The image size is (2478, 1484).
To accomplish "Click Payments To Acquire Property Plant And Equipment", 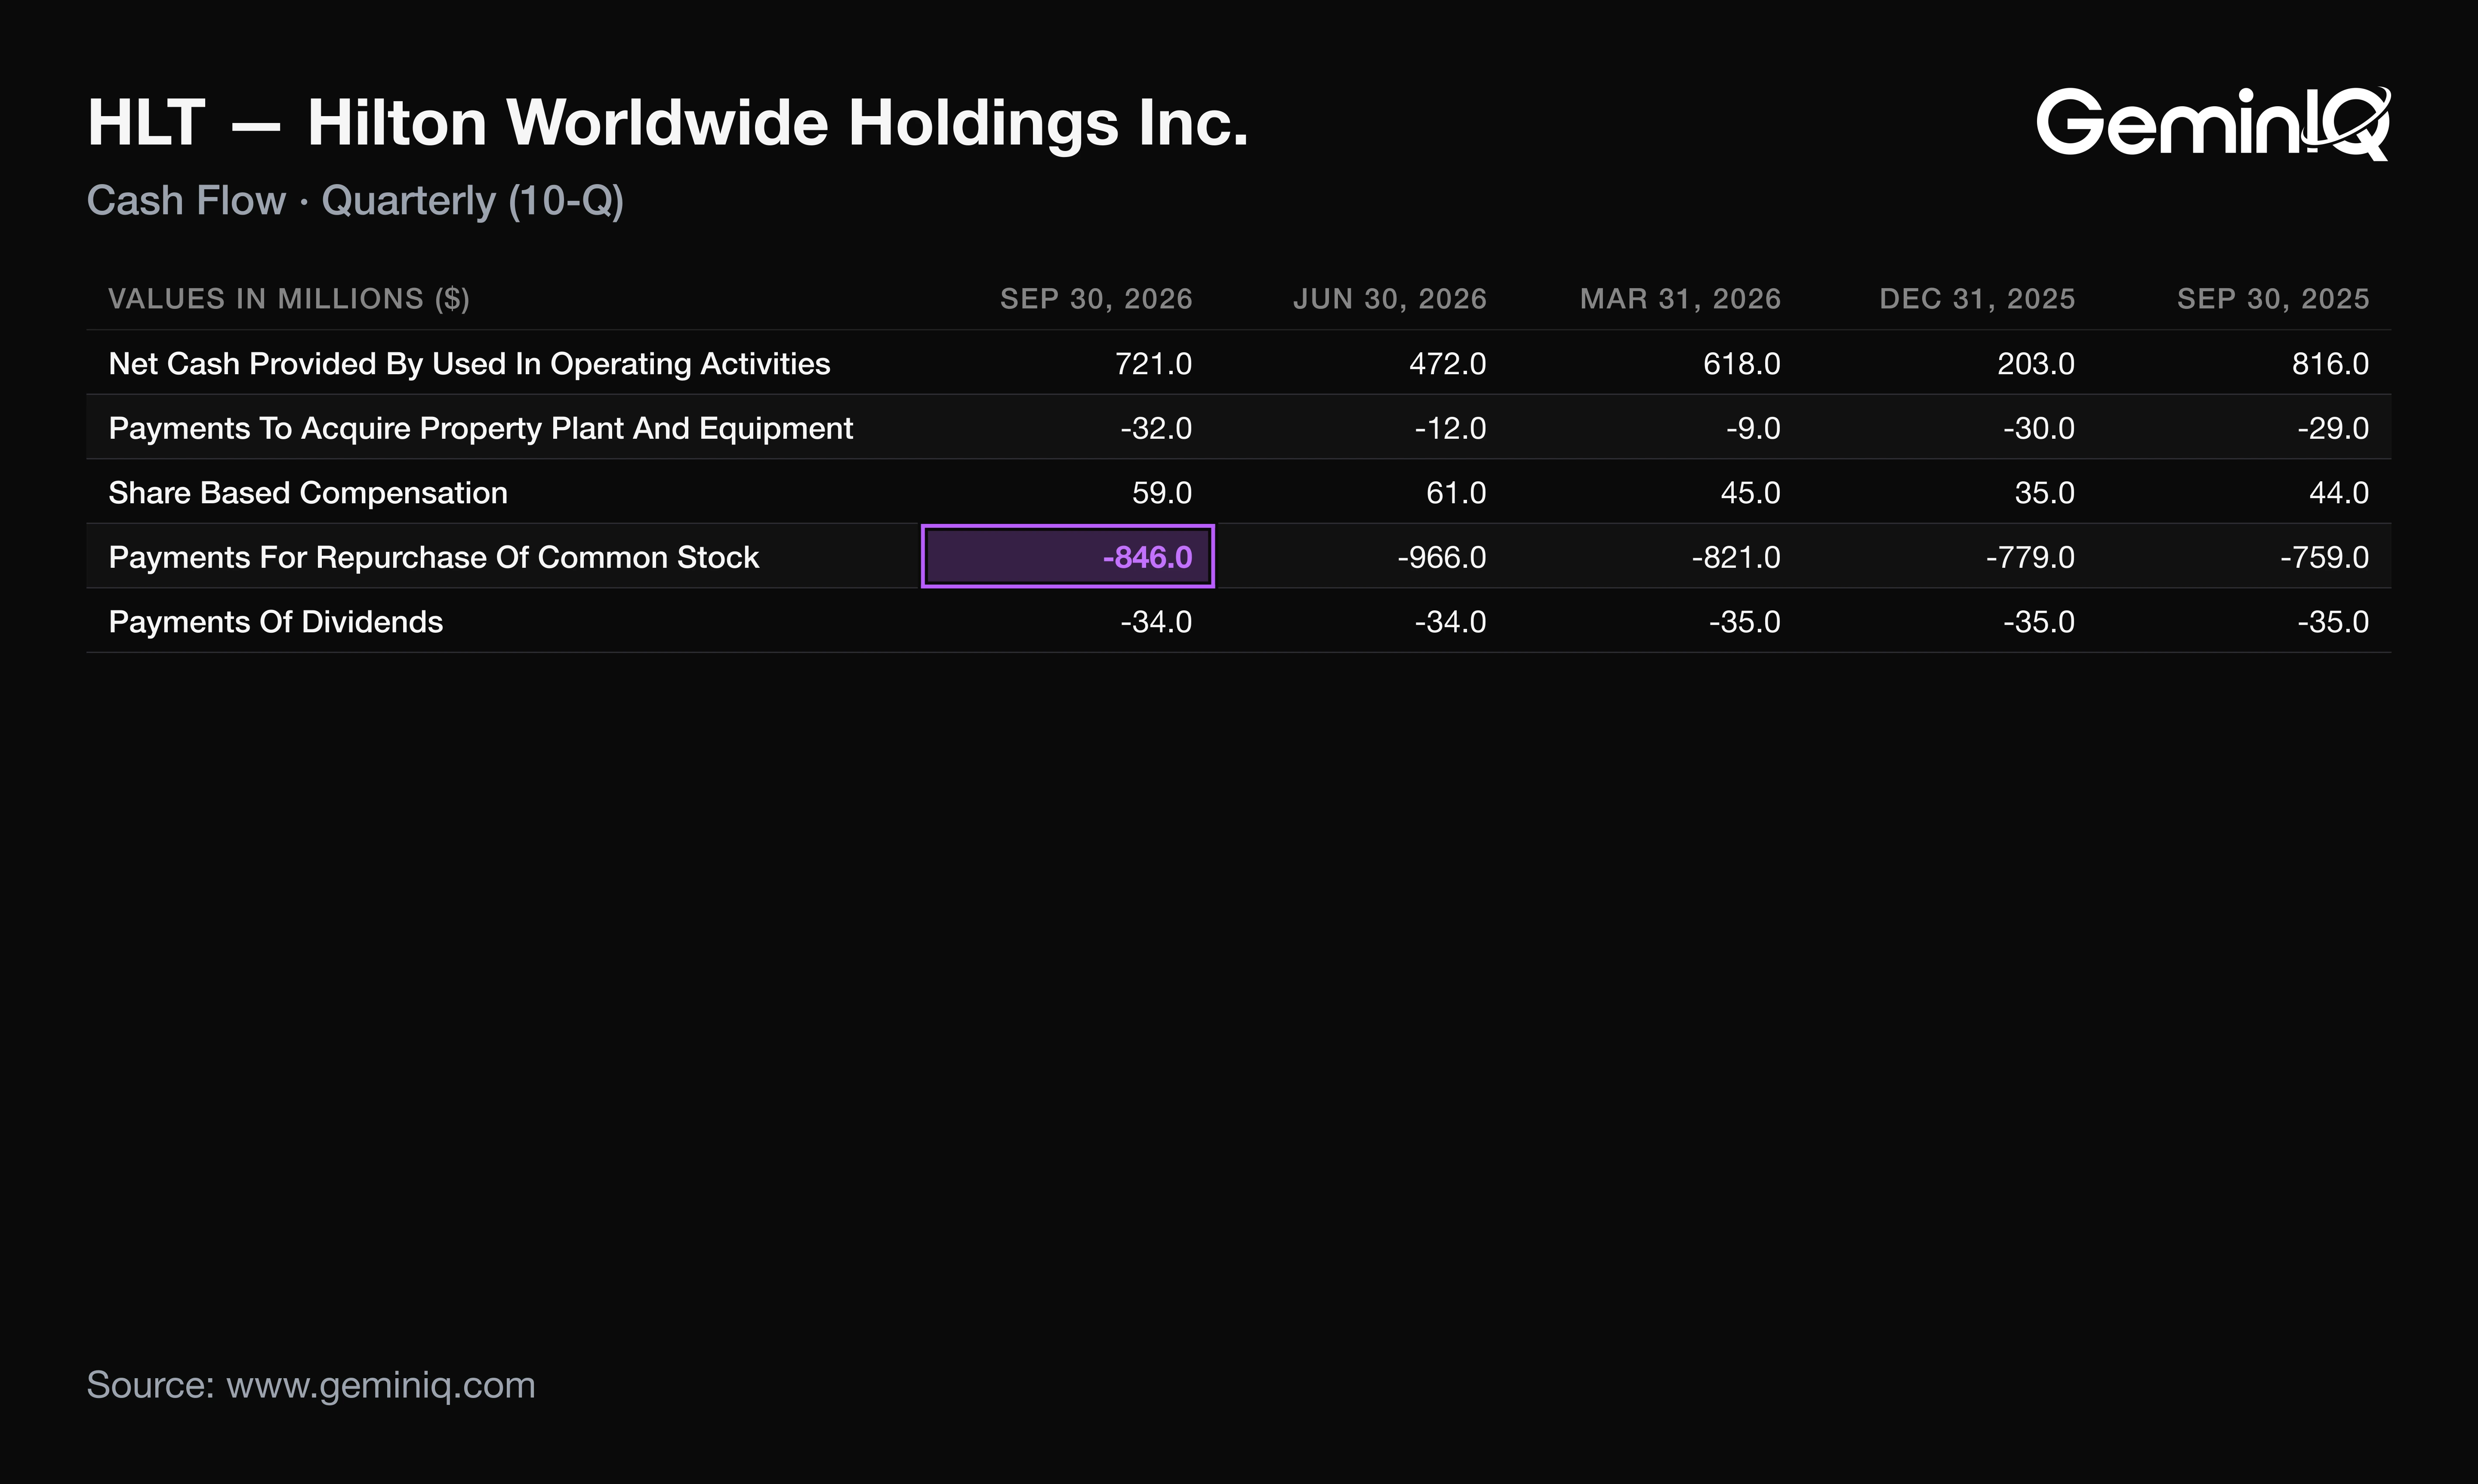I will (x=481, y=428).
